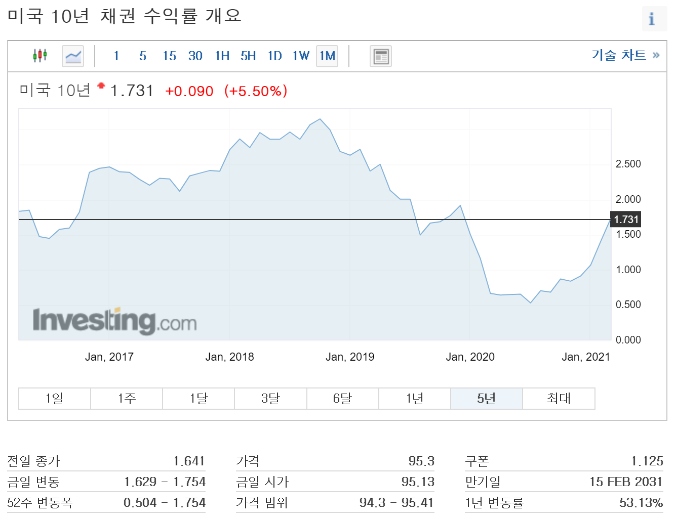Click the 가격 범위 value 94.3 - 95.41
Screen dimensions: 675x520
[396, 502]
